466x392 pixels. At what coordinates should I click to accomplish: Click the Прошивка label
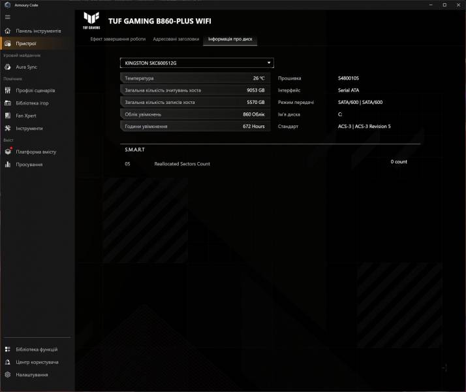pos(290,78)
